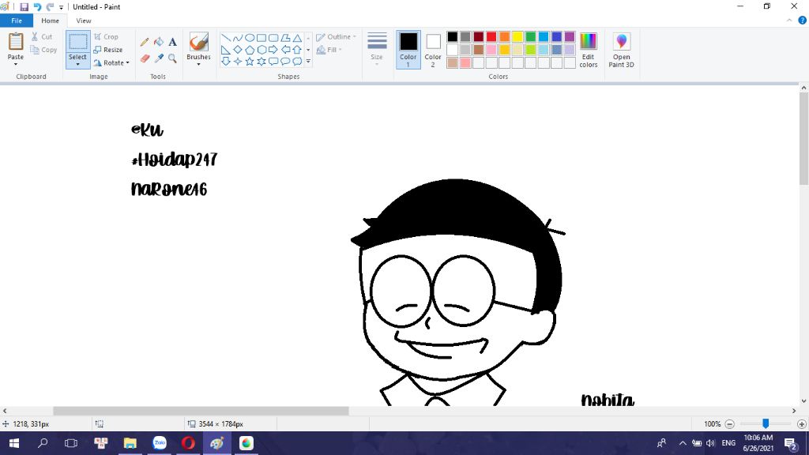Open the Customize Quick Access Toolbar dropdown
Image resolution: width=809 pixels, height=455 pixels.
point(61,7)
